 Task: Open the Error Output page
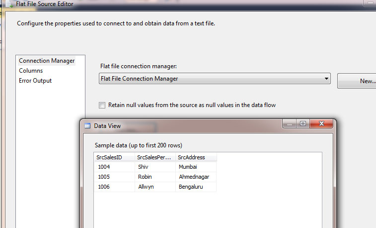pyautogui.click(x=35, y=81)
